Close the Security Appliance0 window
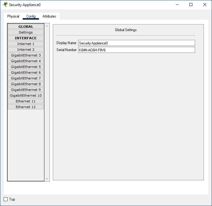The image size is (212, 206). pyautogui.click(x=205, y=5)
